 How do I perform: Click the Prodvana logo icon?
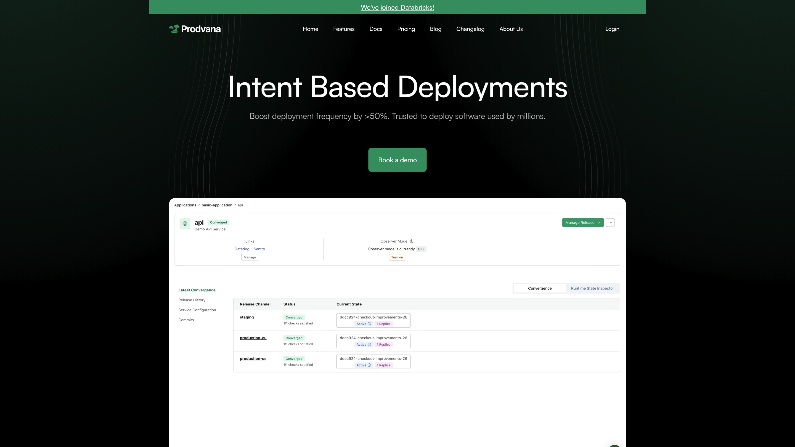tap(174, 29)
